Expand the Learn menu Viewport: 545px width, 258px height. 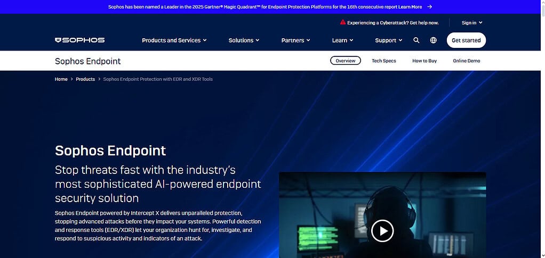coord(342,40)
